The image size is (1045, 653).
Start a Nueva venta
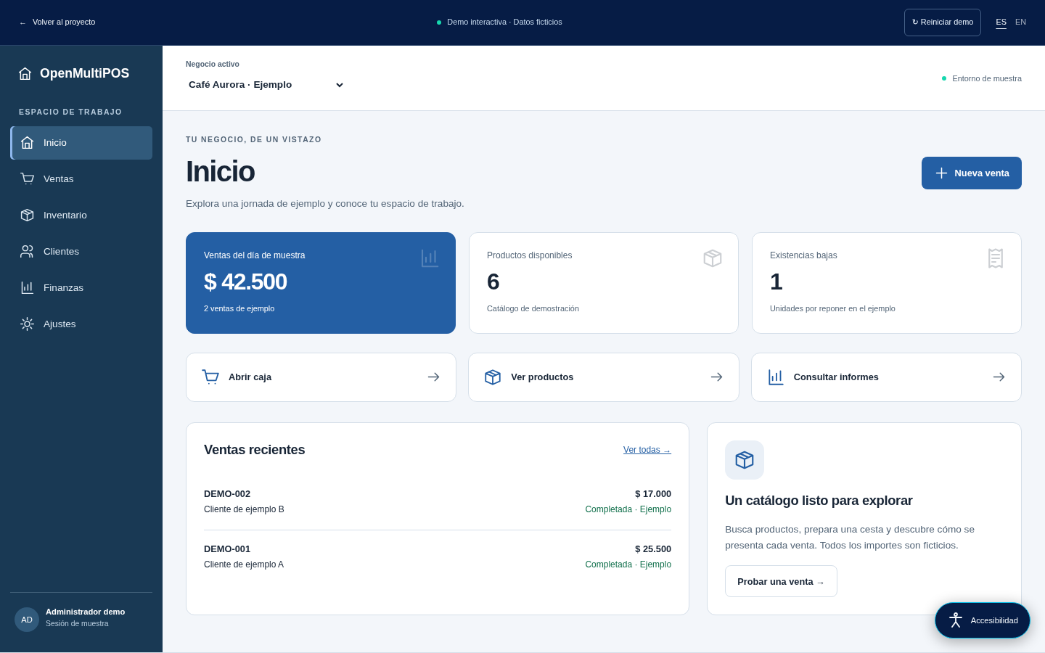coord(972,173)
